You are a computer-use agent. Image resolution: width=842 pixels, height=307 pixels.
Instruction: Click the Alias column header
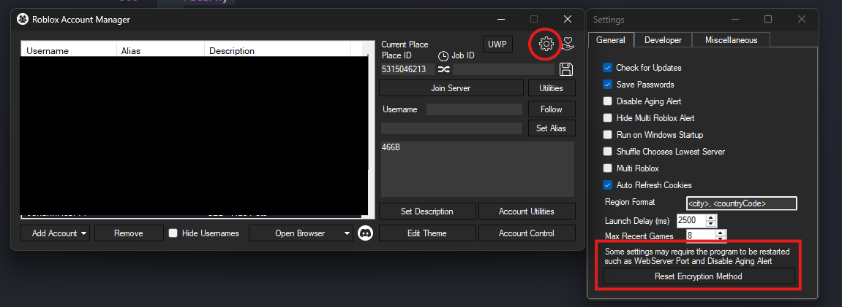tap(160, 51)
